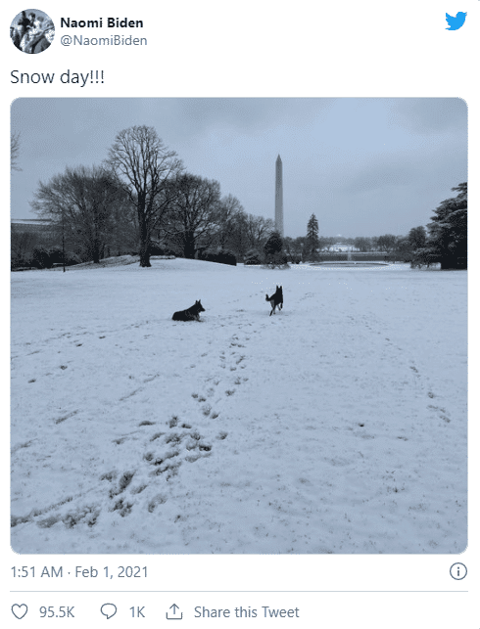480x629 pixels.
Task: Open the circled info icon
Action: pos(458,571)
